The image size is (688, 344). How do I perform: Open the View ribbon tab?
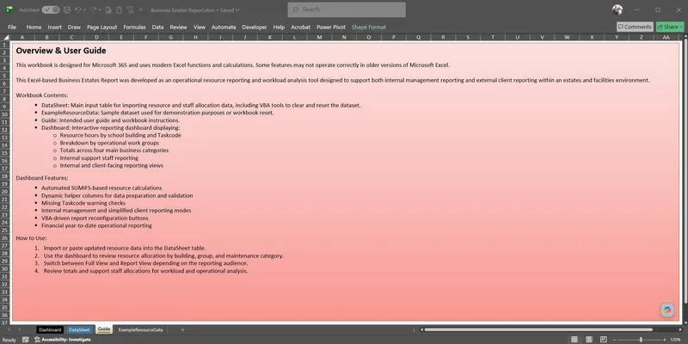click(200, 28)
